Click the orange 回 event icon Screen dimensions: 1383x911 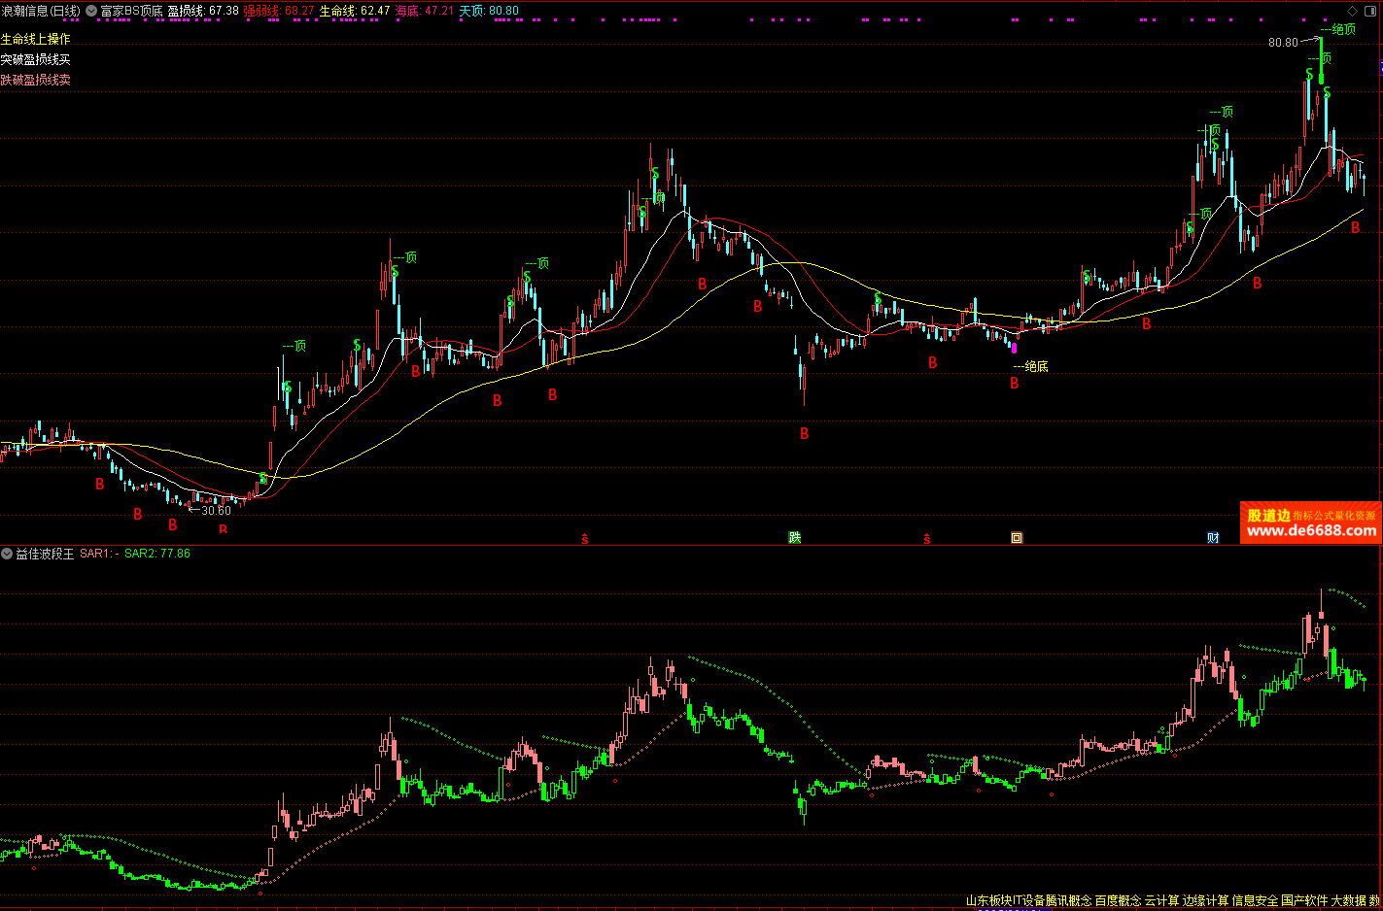tap(1017, 537)
